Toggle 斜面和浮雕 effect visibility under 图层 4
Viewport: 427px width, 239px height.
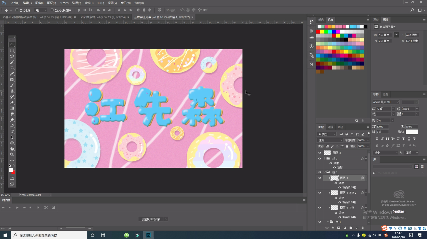(340, 187)
